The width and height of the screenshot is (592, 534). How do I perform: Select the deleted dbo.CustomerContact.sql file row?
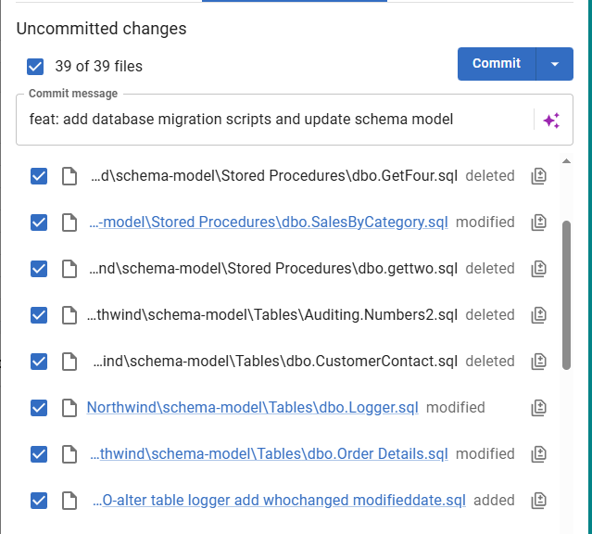coord(275,361)
